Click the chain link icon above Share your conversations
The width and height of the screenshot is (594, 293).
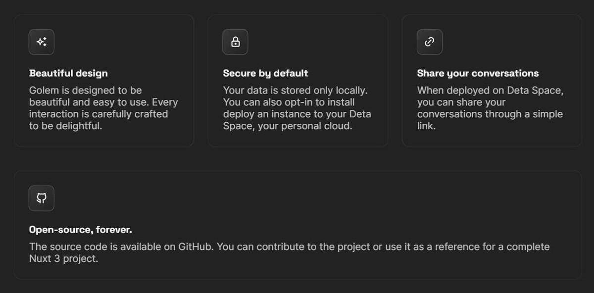(430, 42)
